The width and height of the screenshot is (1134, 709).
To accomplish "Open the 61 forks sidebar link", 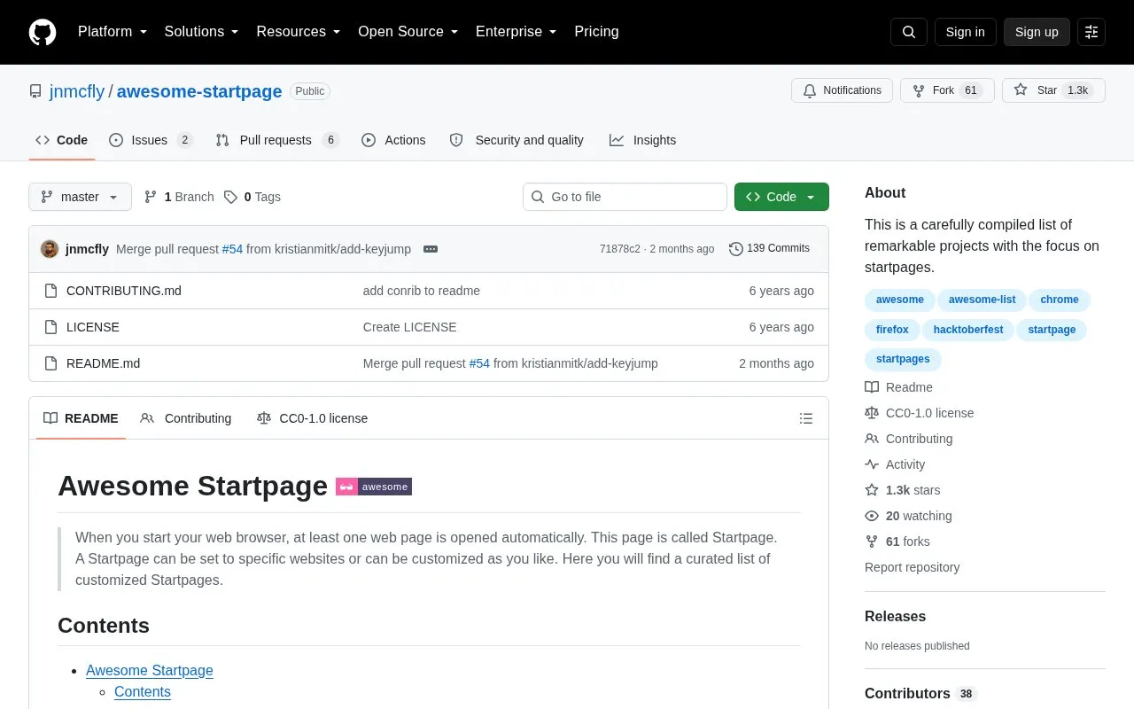I will point(897,541).
